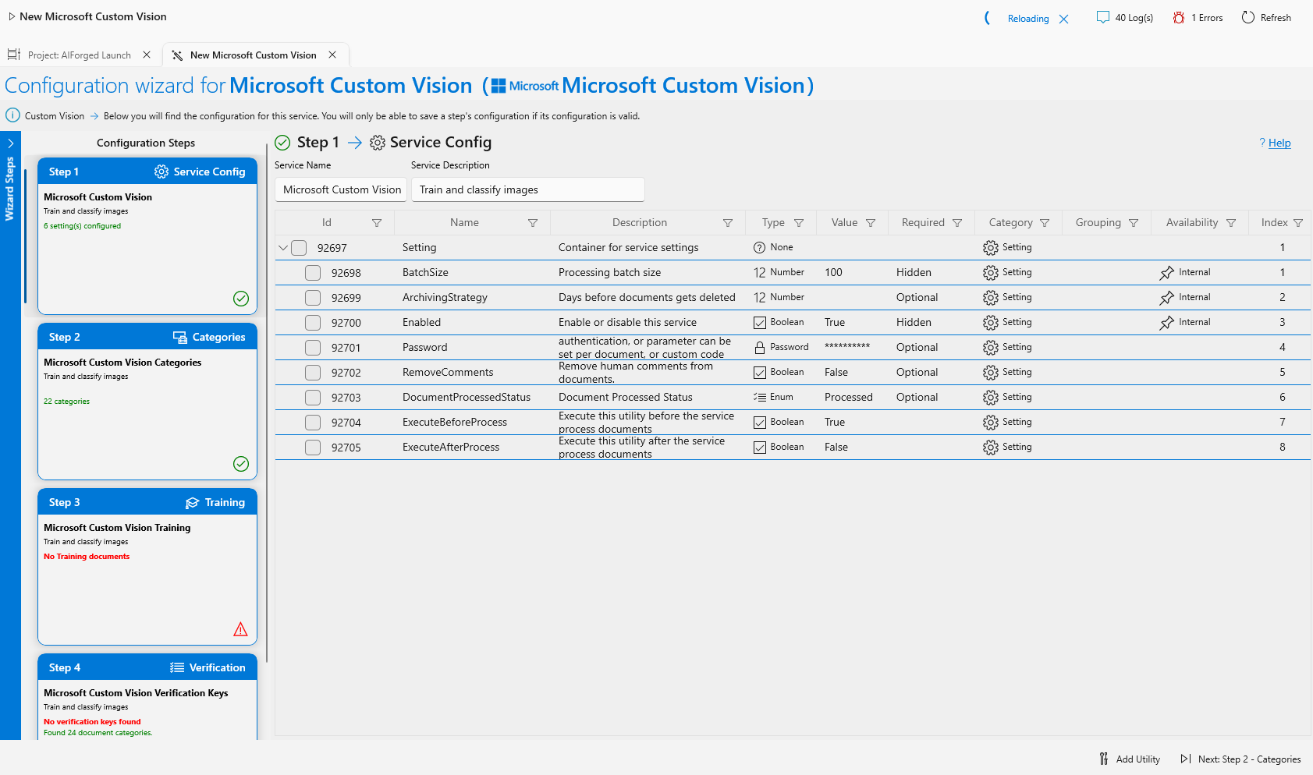Click the Verification list icon in Step 4
Image resolution: width=1313 pixels, height=775 pixels.
(177, 667)
